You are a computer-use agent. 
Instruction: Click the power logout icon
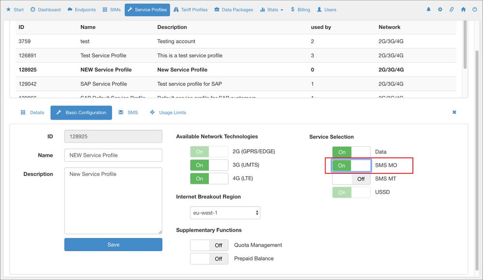click(475, 10)
